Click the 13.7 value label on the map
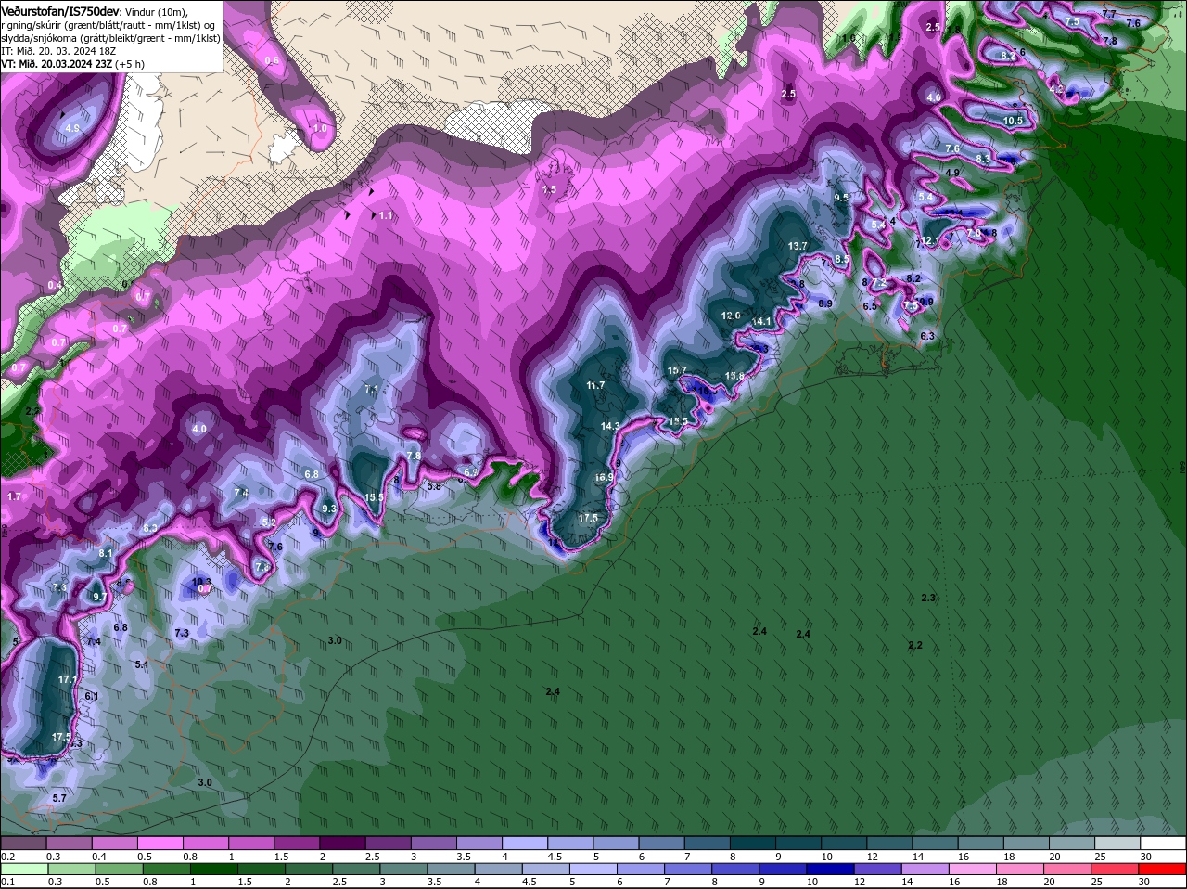Viewport: 1187px width, 889px height. (x=798, y=246)
